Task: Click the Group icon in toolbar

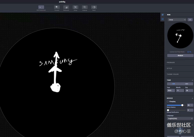Action: 75,7
